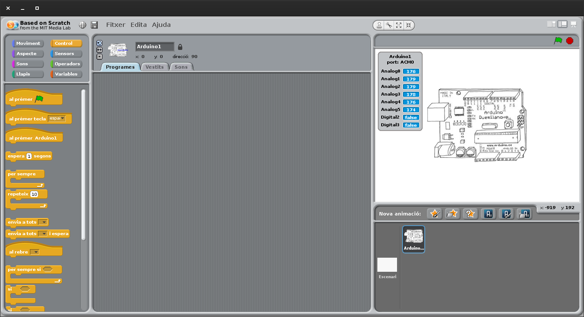Select the Variables block category
The image size is (584, 317).
[66, 74]
